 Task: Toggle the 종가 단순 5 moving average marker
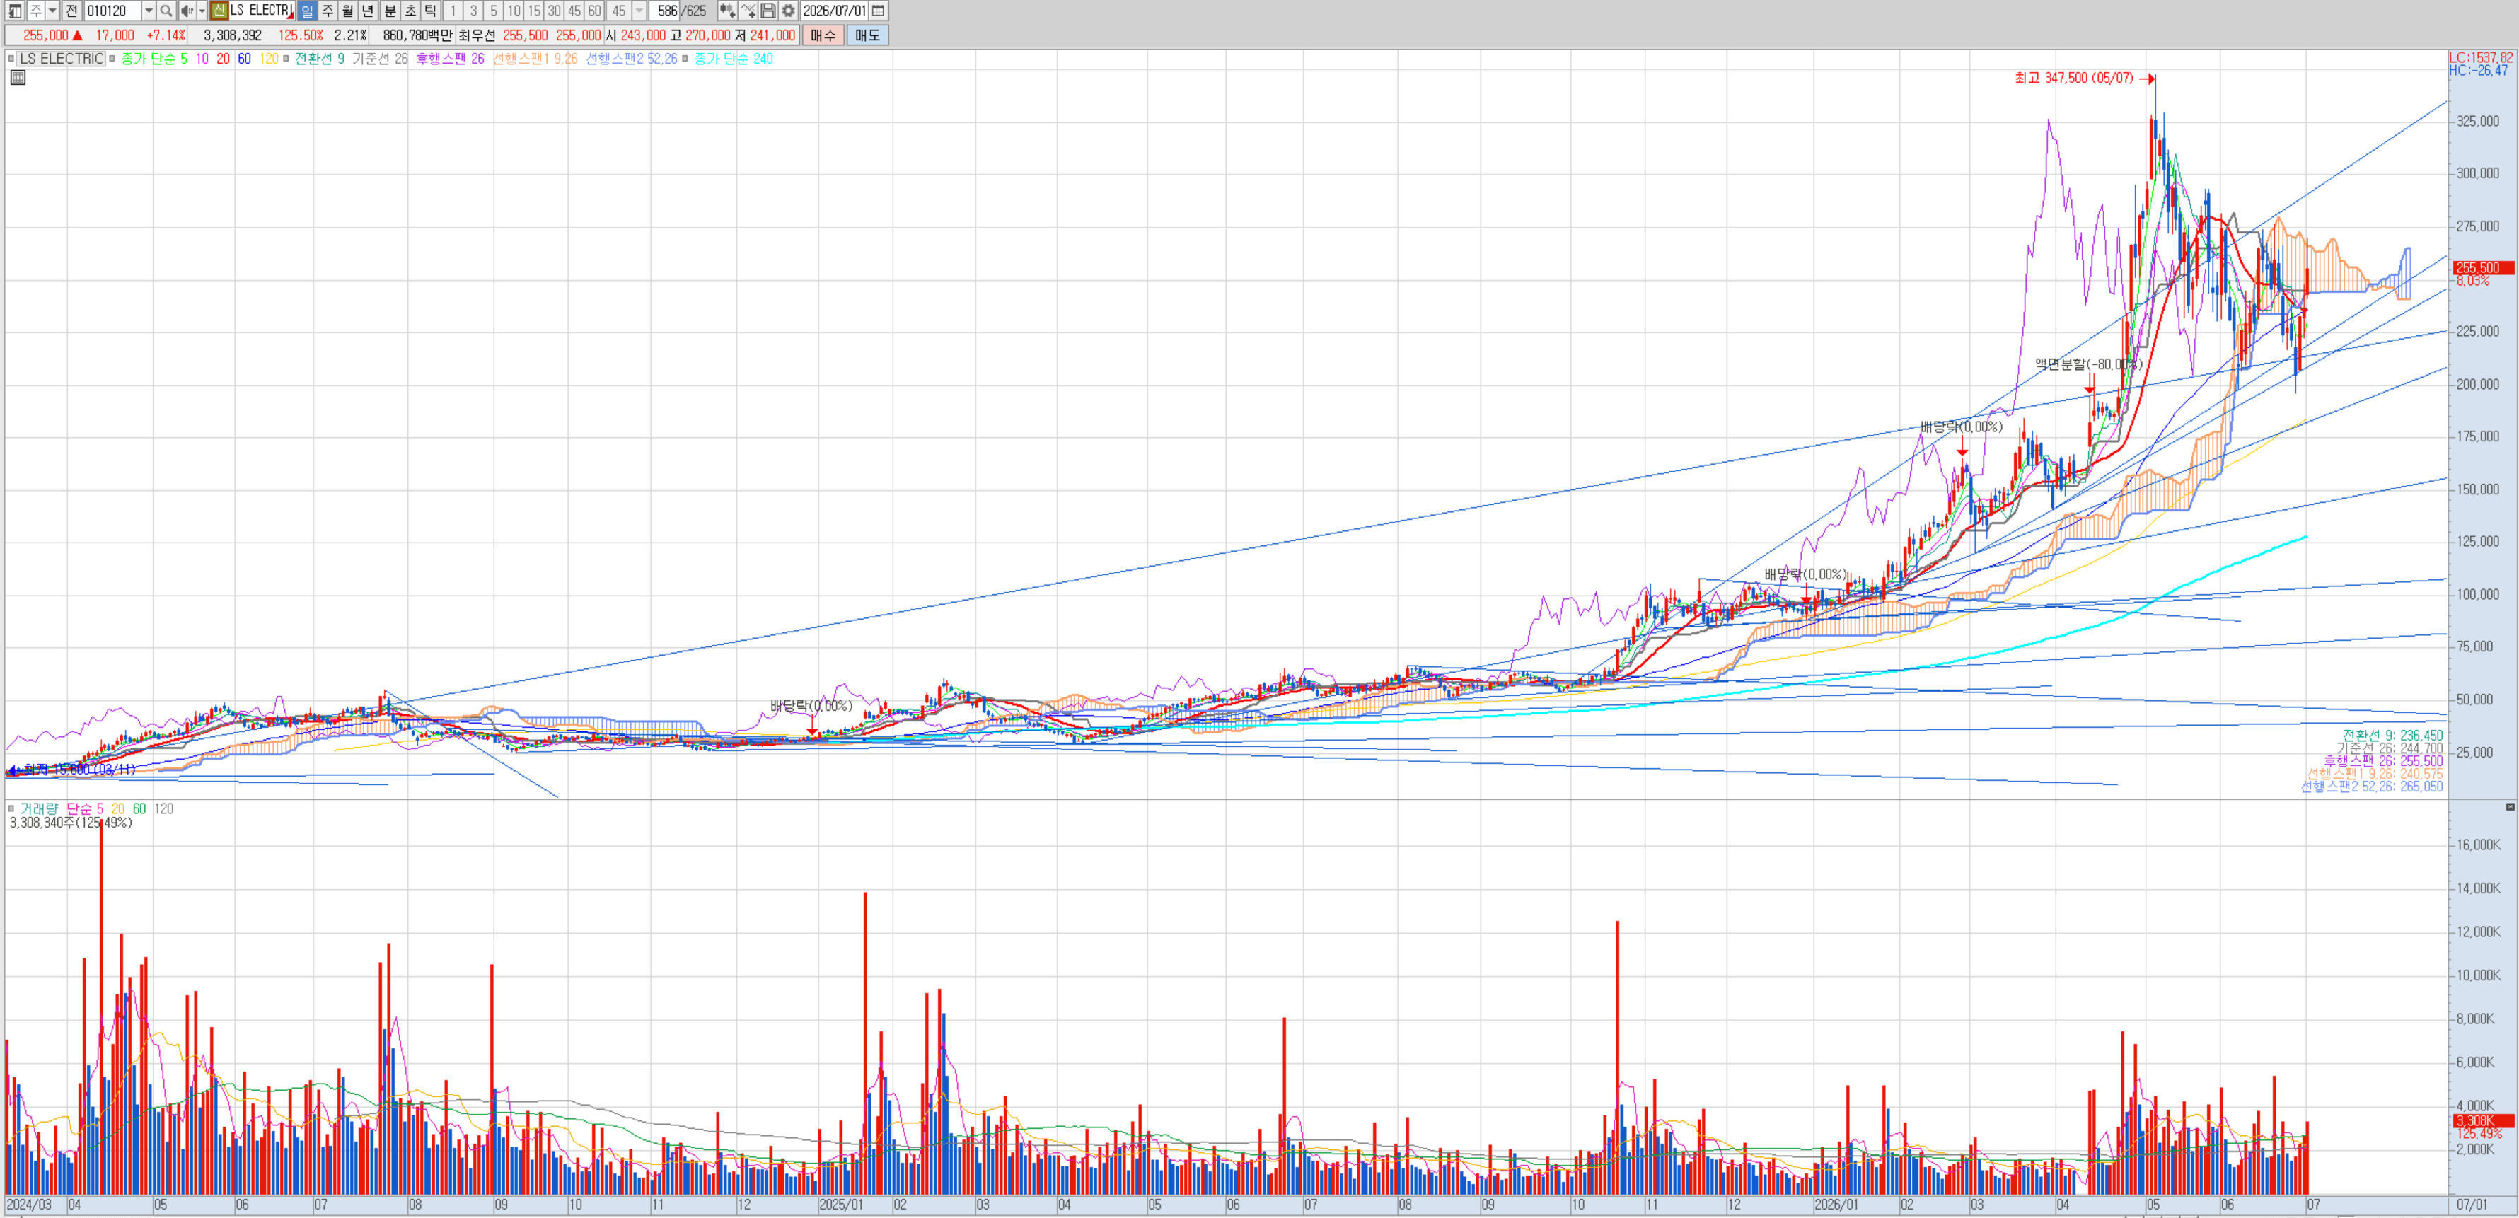click(112, 59)
